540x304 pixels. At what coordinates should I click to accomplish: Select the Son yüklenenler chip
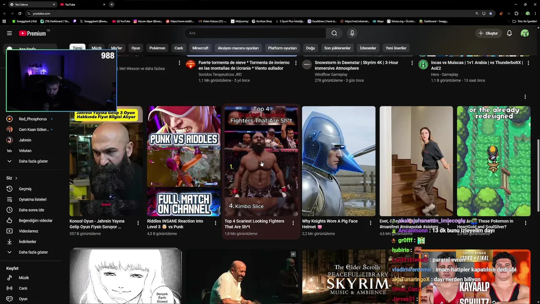337,48
